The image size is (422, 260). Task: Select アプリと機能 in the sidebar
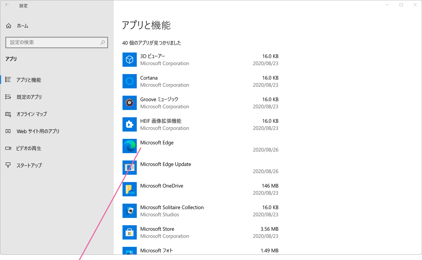[29, 80]
